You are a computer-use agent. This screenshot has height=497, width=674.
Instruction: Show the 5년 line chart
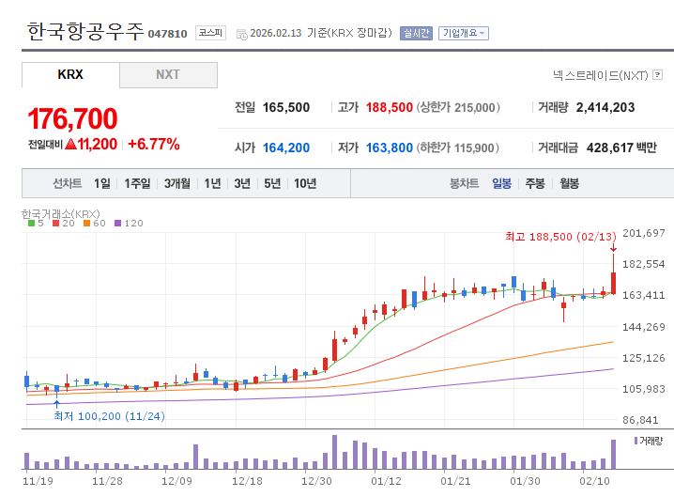[x=272, y=184]
